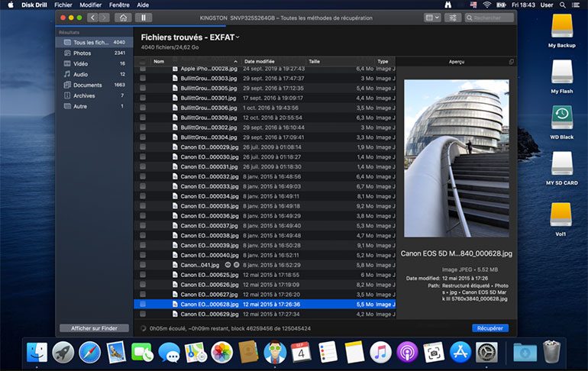This screenshot has width=588, height=371.
Task: Open the Archives category in sidebar
Action: 84,95
